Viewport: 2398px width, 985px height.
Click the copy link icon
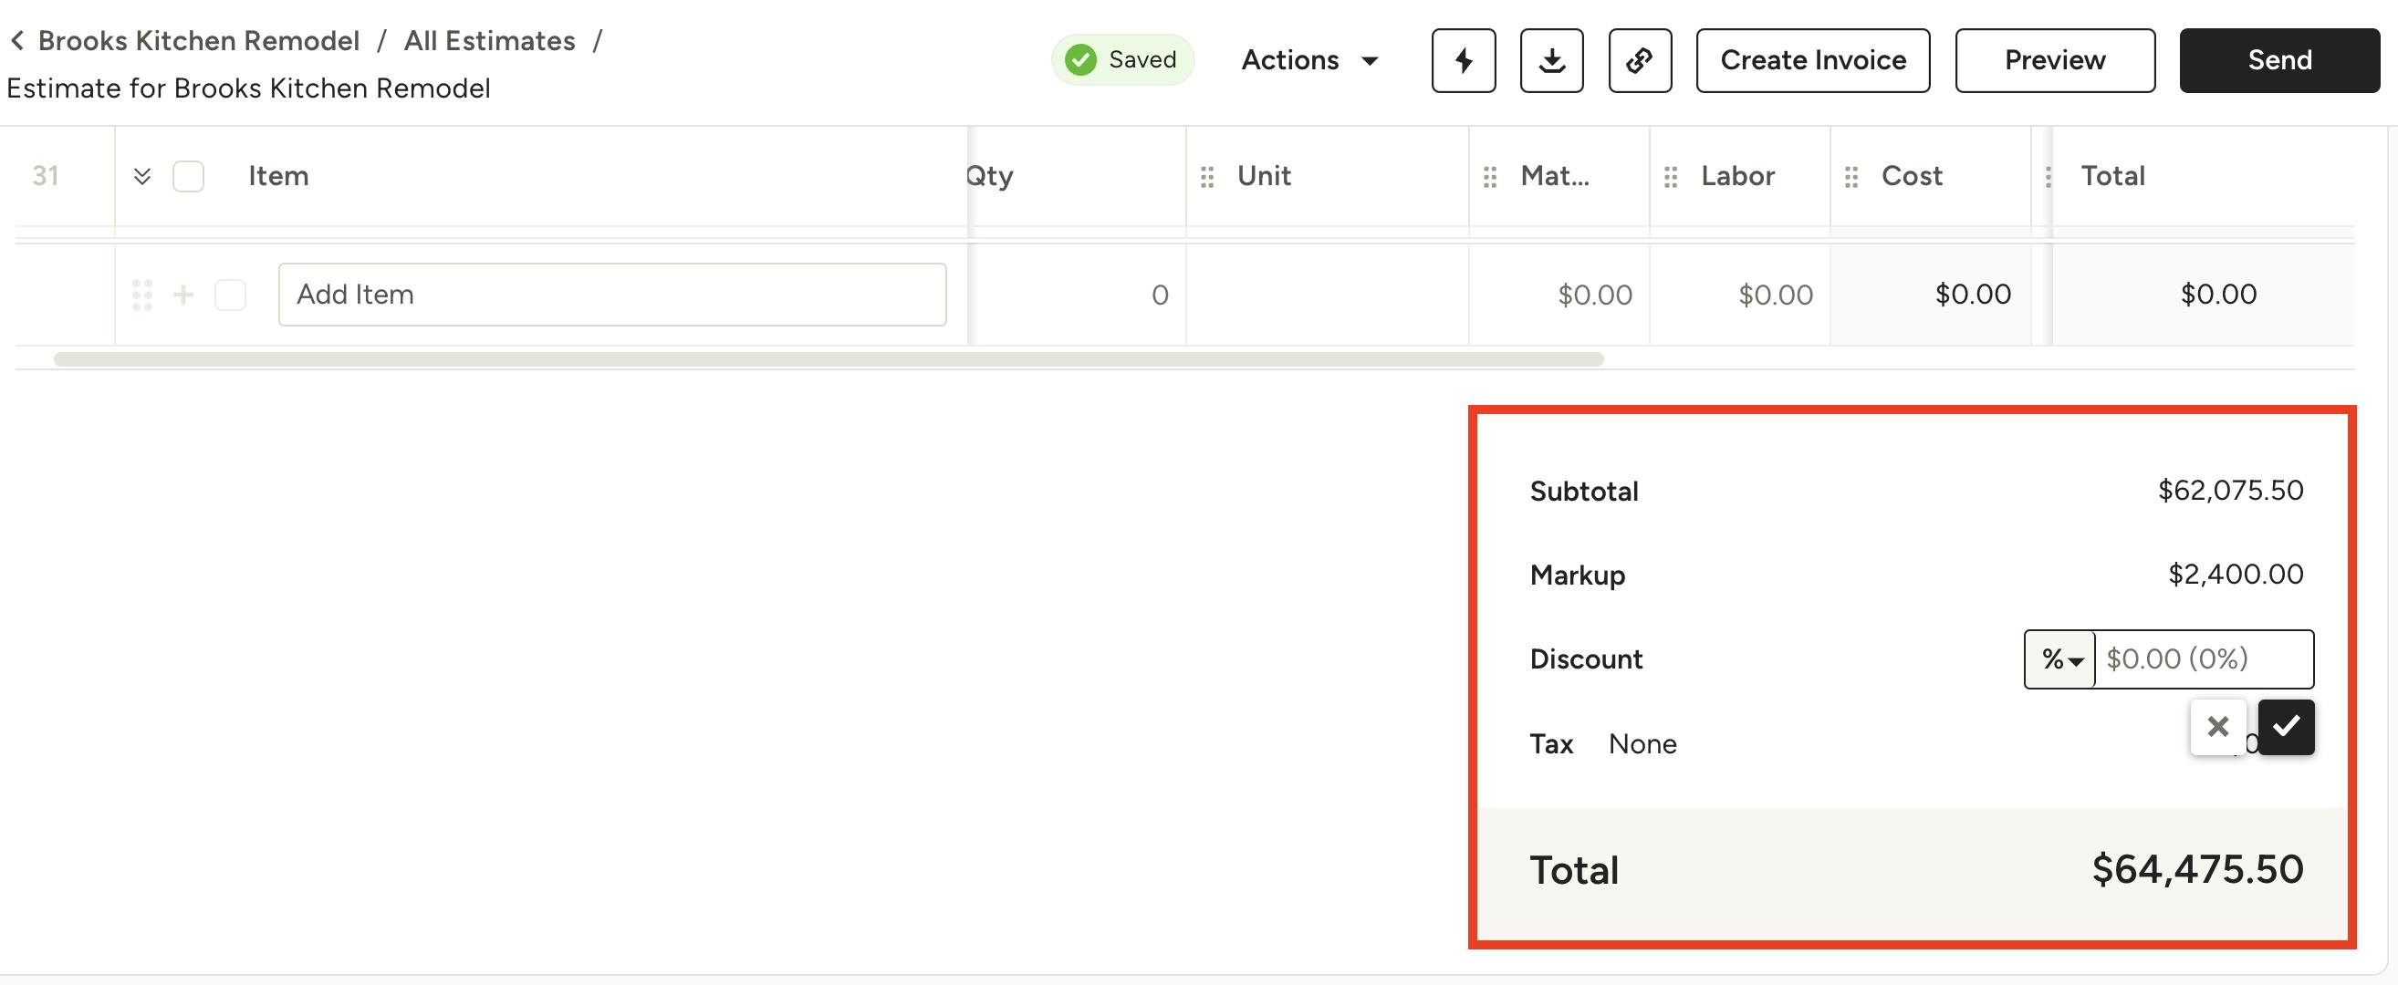point(1641,60)
